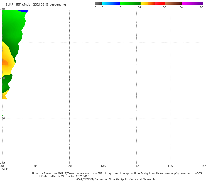Click the latitude axis label '-60'
The width and height of the screenshot is (206, 181).
3,163
